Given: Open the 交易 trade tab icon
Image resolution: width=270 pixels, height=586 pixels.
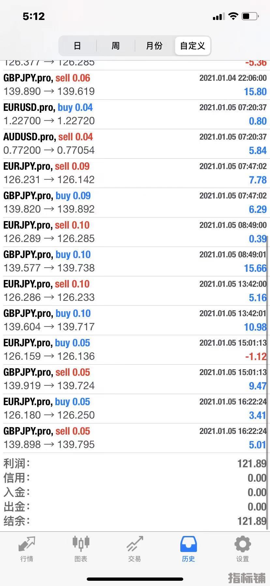Looking at the screenshot, I should pos(135,544).
